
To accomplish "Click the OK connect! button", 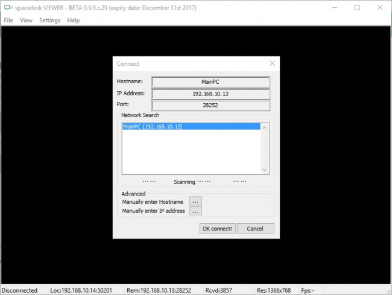I will tap(217, 229).
